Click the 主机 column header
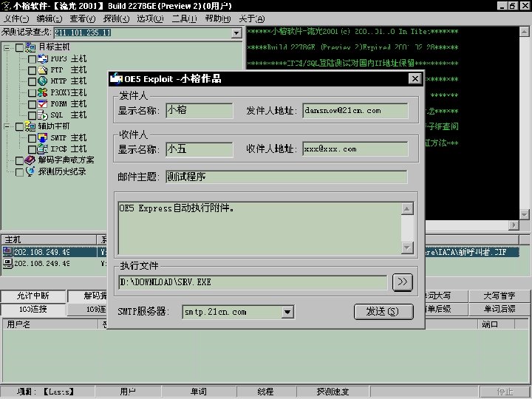 click(49, 239)
